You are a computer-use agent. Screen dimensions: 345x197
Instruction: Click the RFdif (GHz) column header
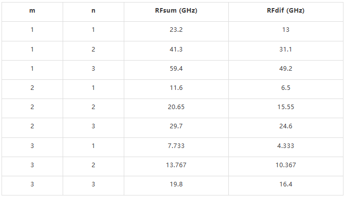point(285,11)
